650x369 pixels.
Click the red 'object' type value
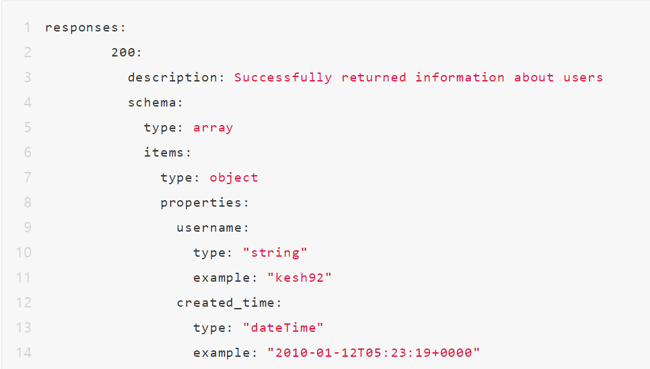(234, 178)
